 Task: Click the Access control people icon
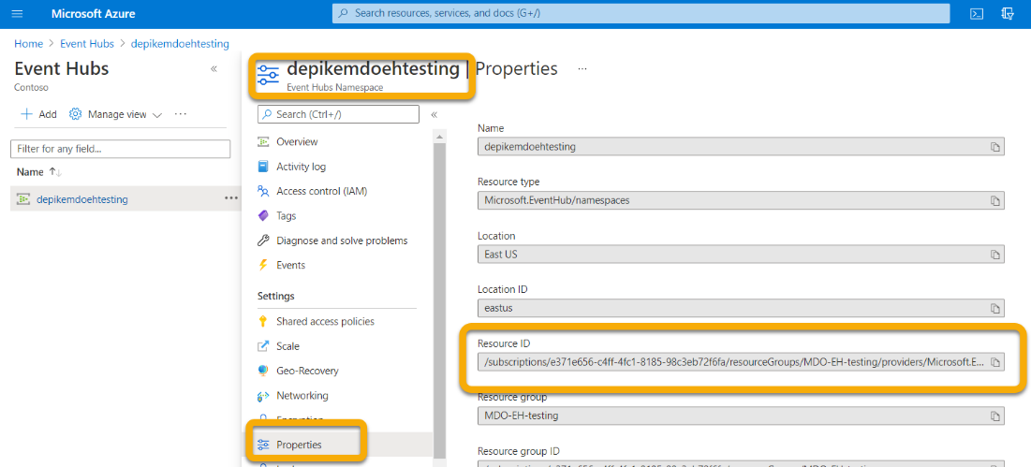264,191
